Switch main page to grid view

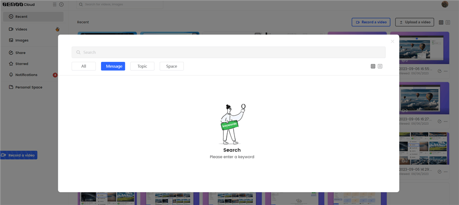(x=441, y=22)
